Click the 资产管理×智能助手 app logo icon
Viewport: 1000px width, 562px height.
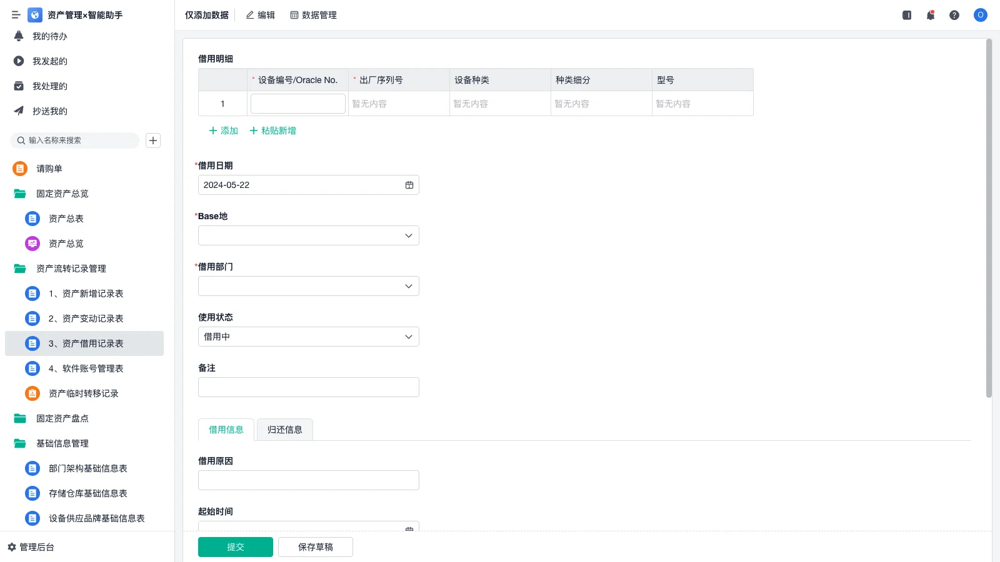pos(35,15)
